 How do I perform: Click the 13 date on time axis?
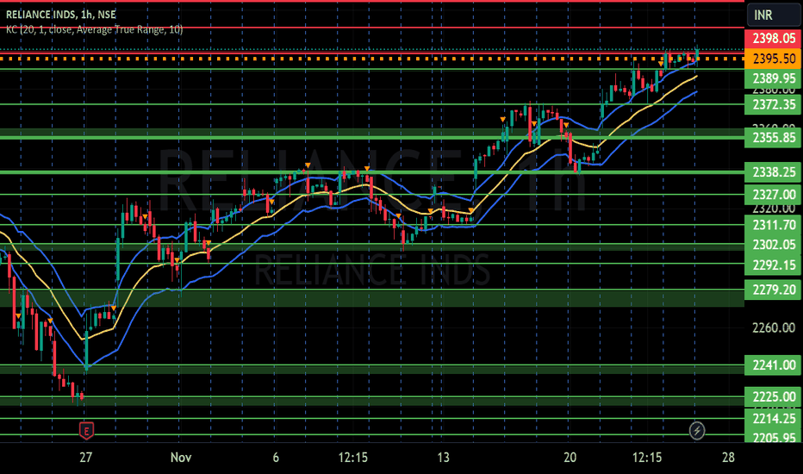tap(443, 457)
